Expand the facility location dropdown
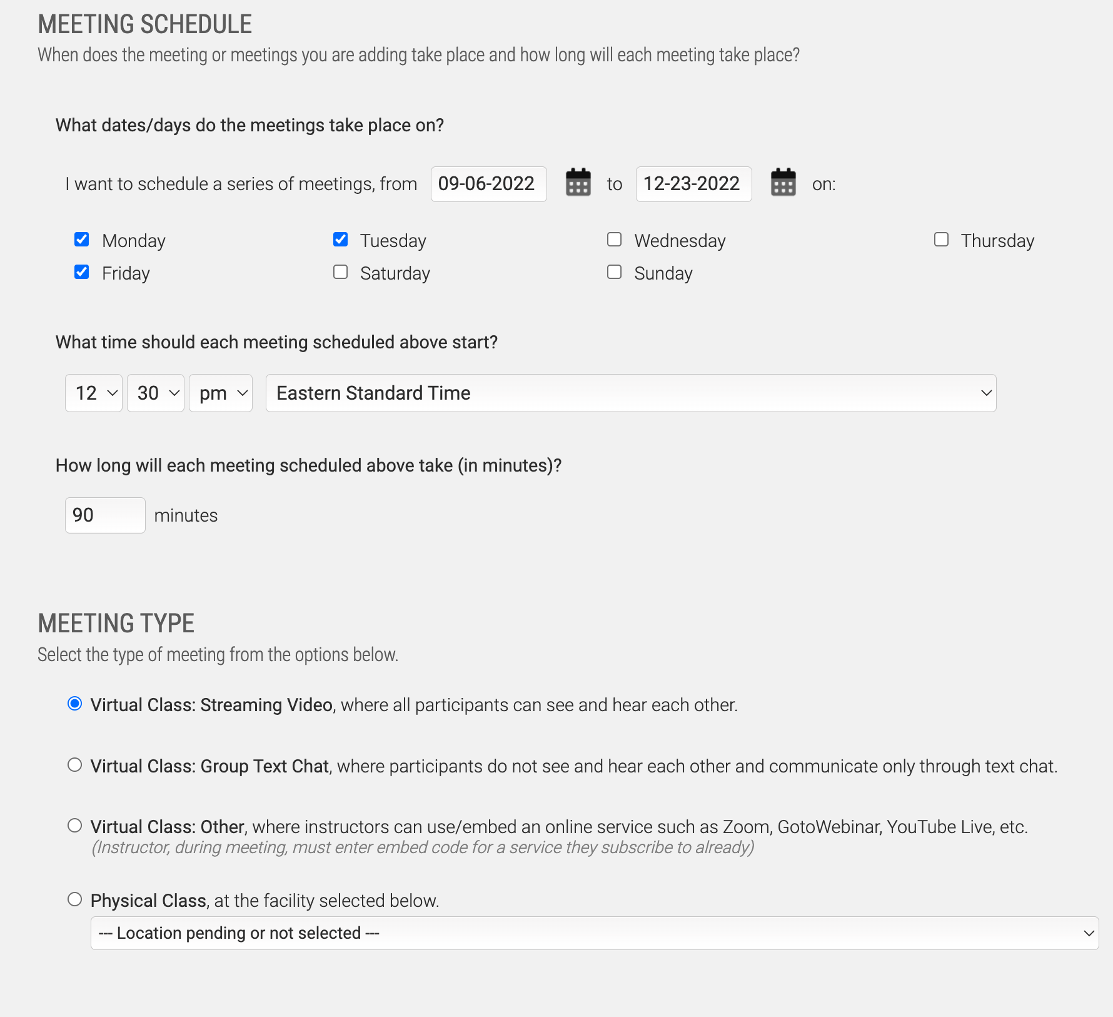The image size is (1113, 1017). tap(595, 933)
